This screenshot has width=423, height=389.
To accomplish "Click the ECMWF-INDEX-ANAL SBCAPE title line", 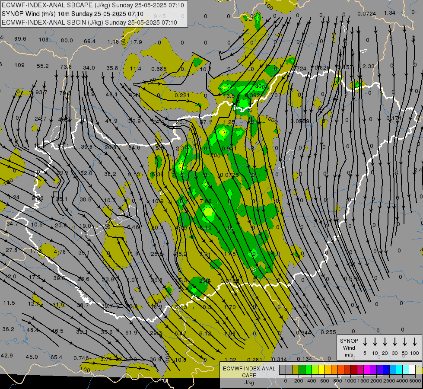I will click(x=93, y=5).
